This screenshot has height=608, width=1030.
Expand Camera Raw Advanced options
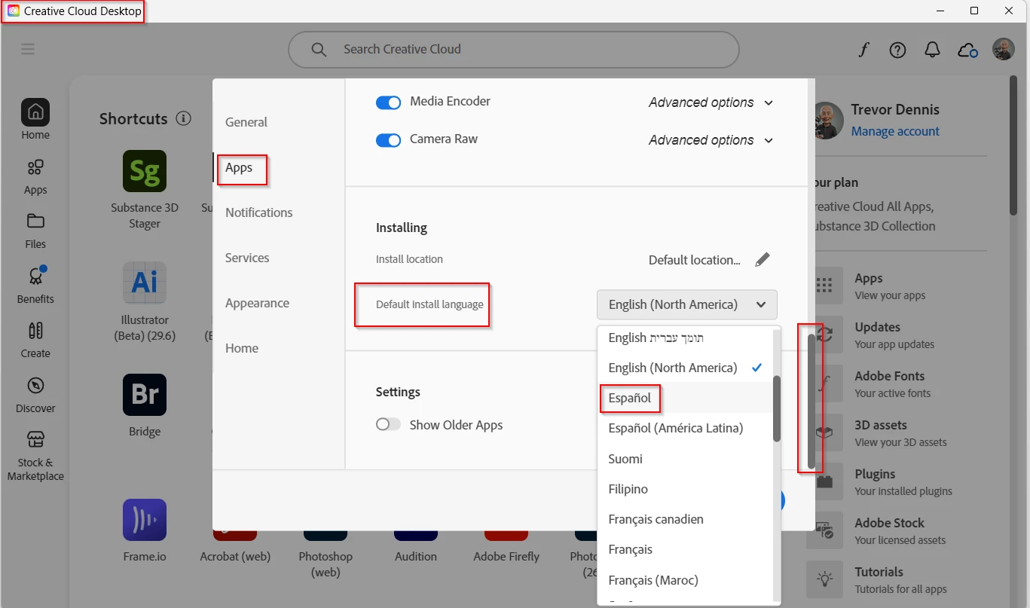(711, 140)
